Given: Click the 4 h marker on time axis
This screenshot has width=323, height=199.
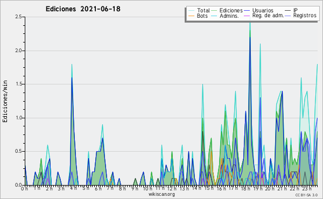Looking at the screenshot, I should click(x=73, y=188).
